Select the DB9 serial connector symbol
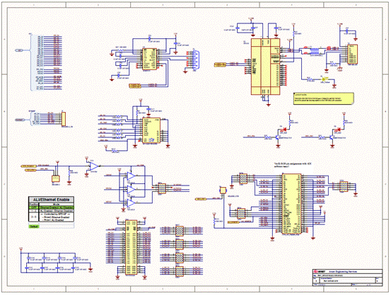 (194, 60)
